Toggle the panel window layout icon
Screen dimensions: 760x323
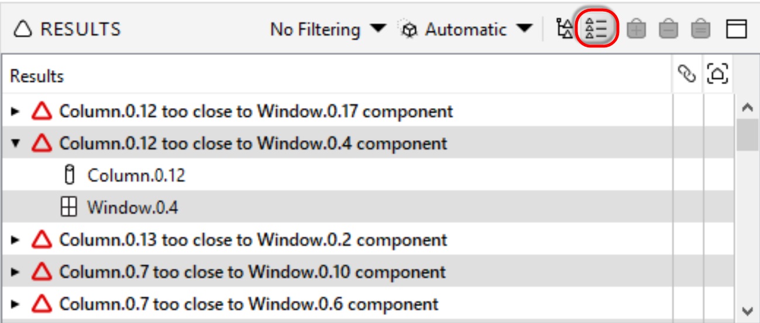point(737,29)
